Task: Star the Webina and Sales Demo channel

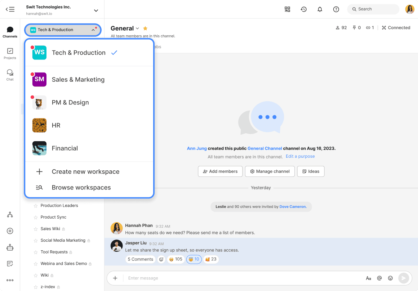Action: coord(35,264)
